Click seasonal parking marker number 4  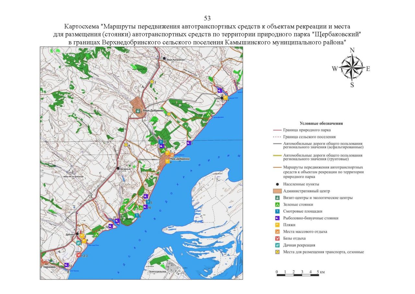coord(126,145)
